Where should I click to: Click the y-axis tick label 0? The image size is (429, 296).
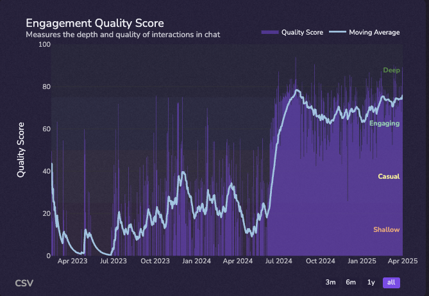point(49,256)
